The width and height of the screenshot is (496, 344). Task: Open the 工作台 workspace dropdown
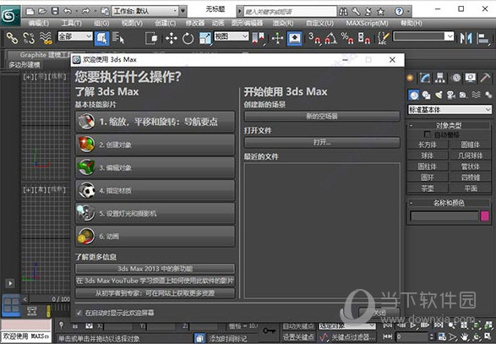[145, 11]
